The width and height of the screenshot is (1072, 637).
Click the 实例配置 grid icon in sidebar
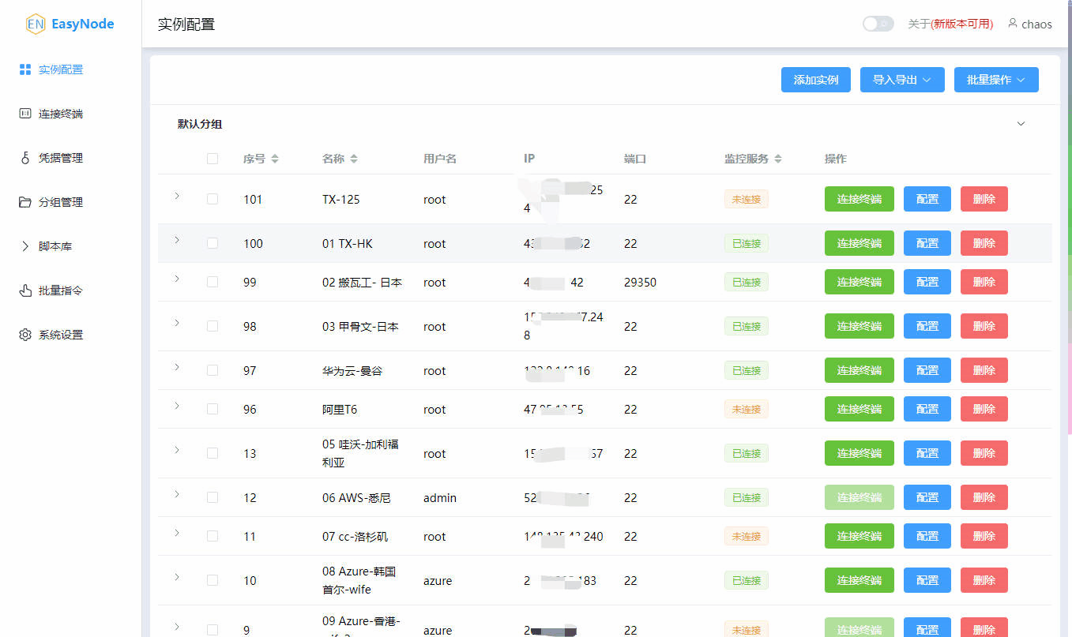[x=24, y=69]
